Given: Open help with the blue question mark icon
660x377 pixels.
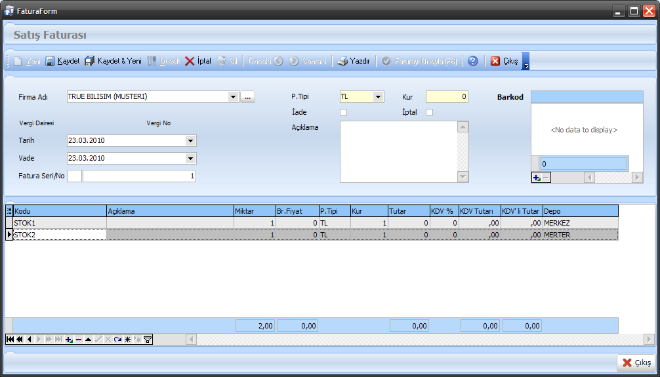Looking at the screenshot, I should [x=472, y=61].
